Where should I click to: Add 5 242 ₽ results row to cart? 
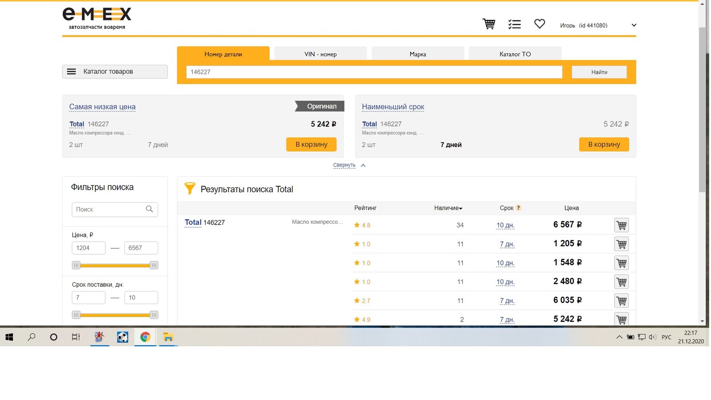point(622,319)
